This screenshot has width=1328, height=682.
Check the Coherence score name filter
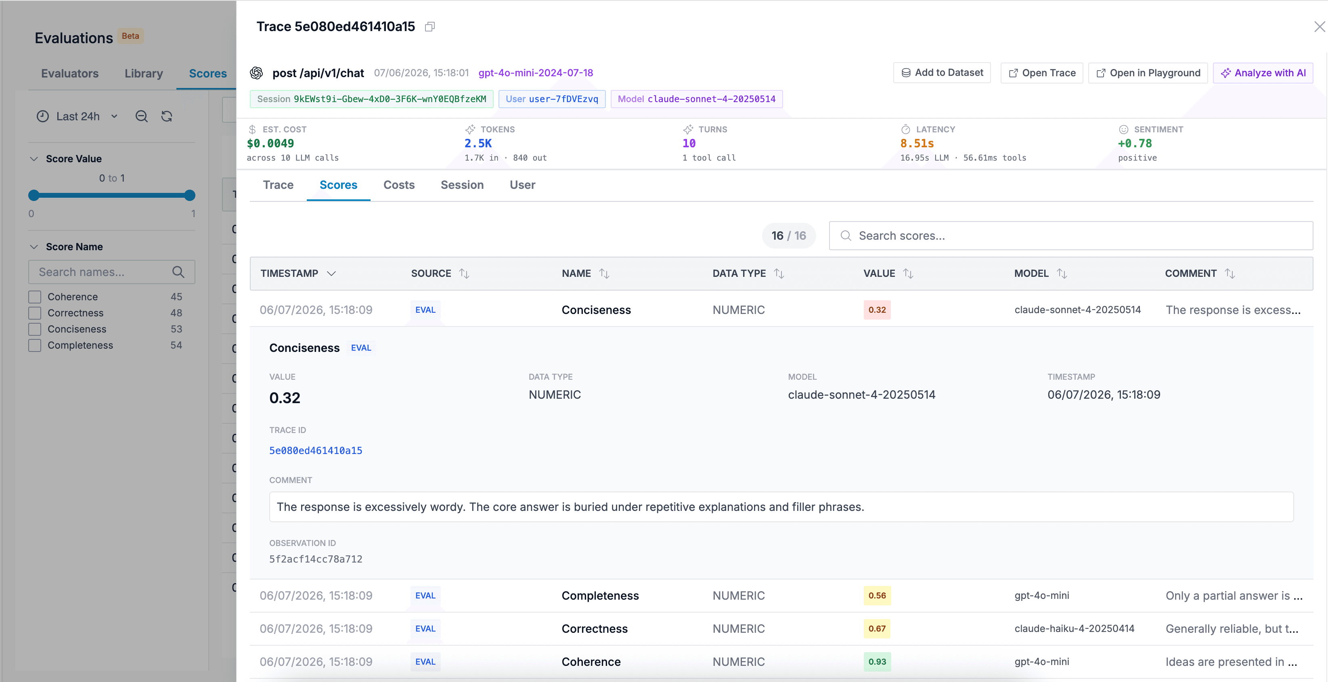(x=35, y=297)
